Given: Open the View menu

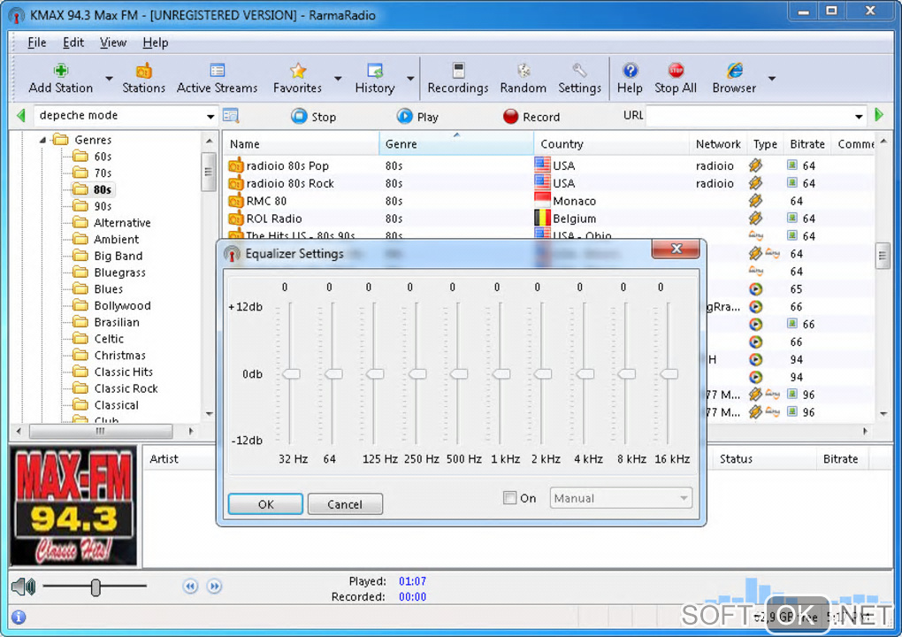Looking at the screenshot, I should coord(113,42).
